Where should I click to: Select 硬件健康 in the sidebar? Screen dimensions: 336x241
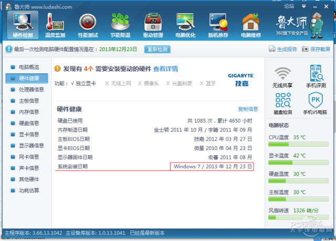[x=27, y=78]
